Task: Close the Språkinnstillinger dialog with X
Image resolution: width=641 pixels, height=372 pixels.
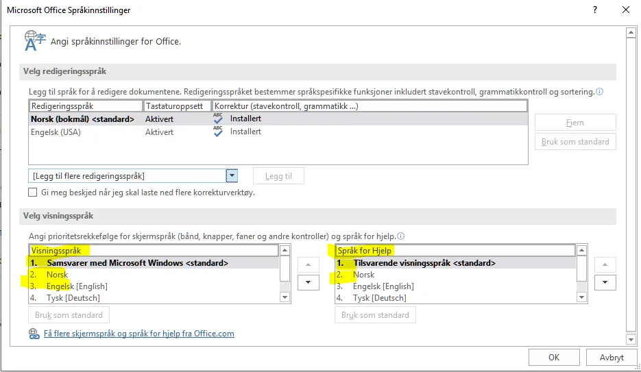Action: tap(626, 10)
